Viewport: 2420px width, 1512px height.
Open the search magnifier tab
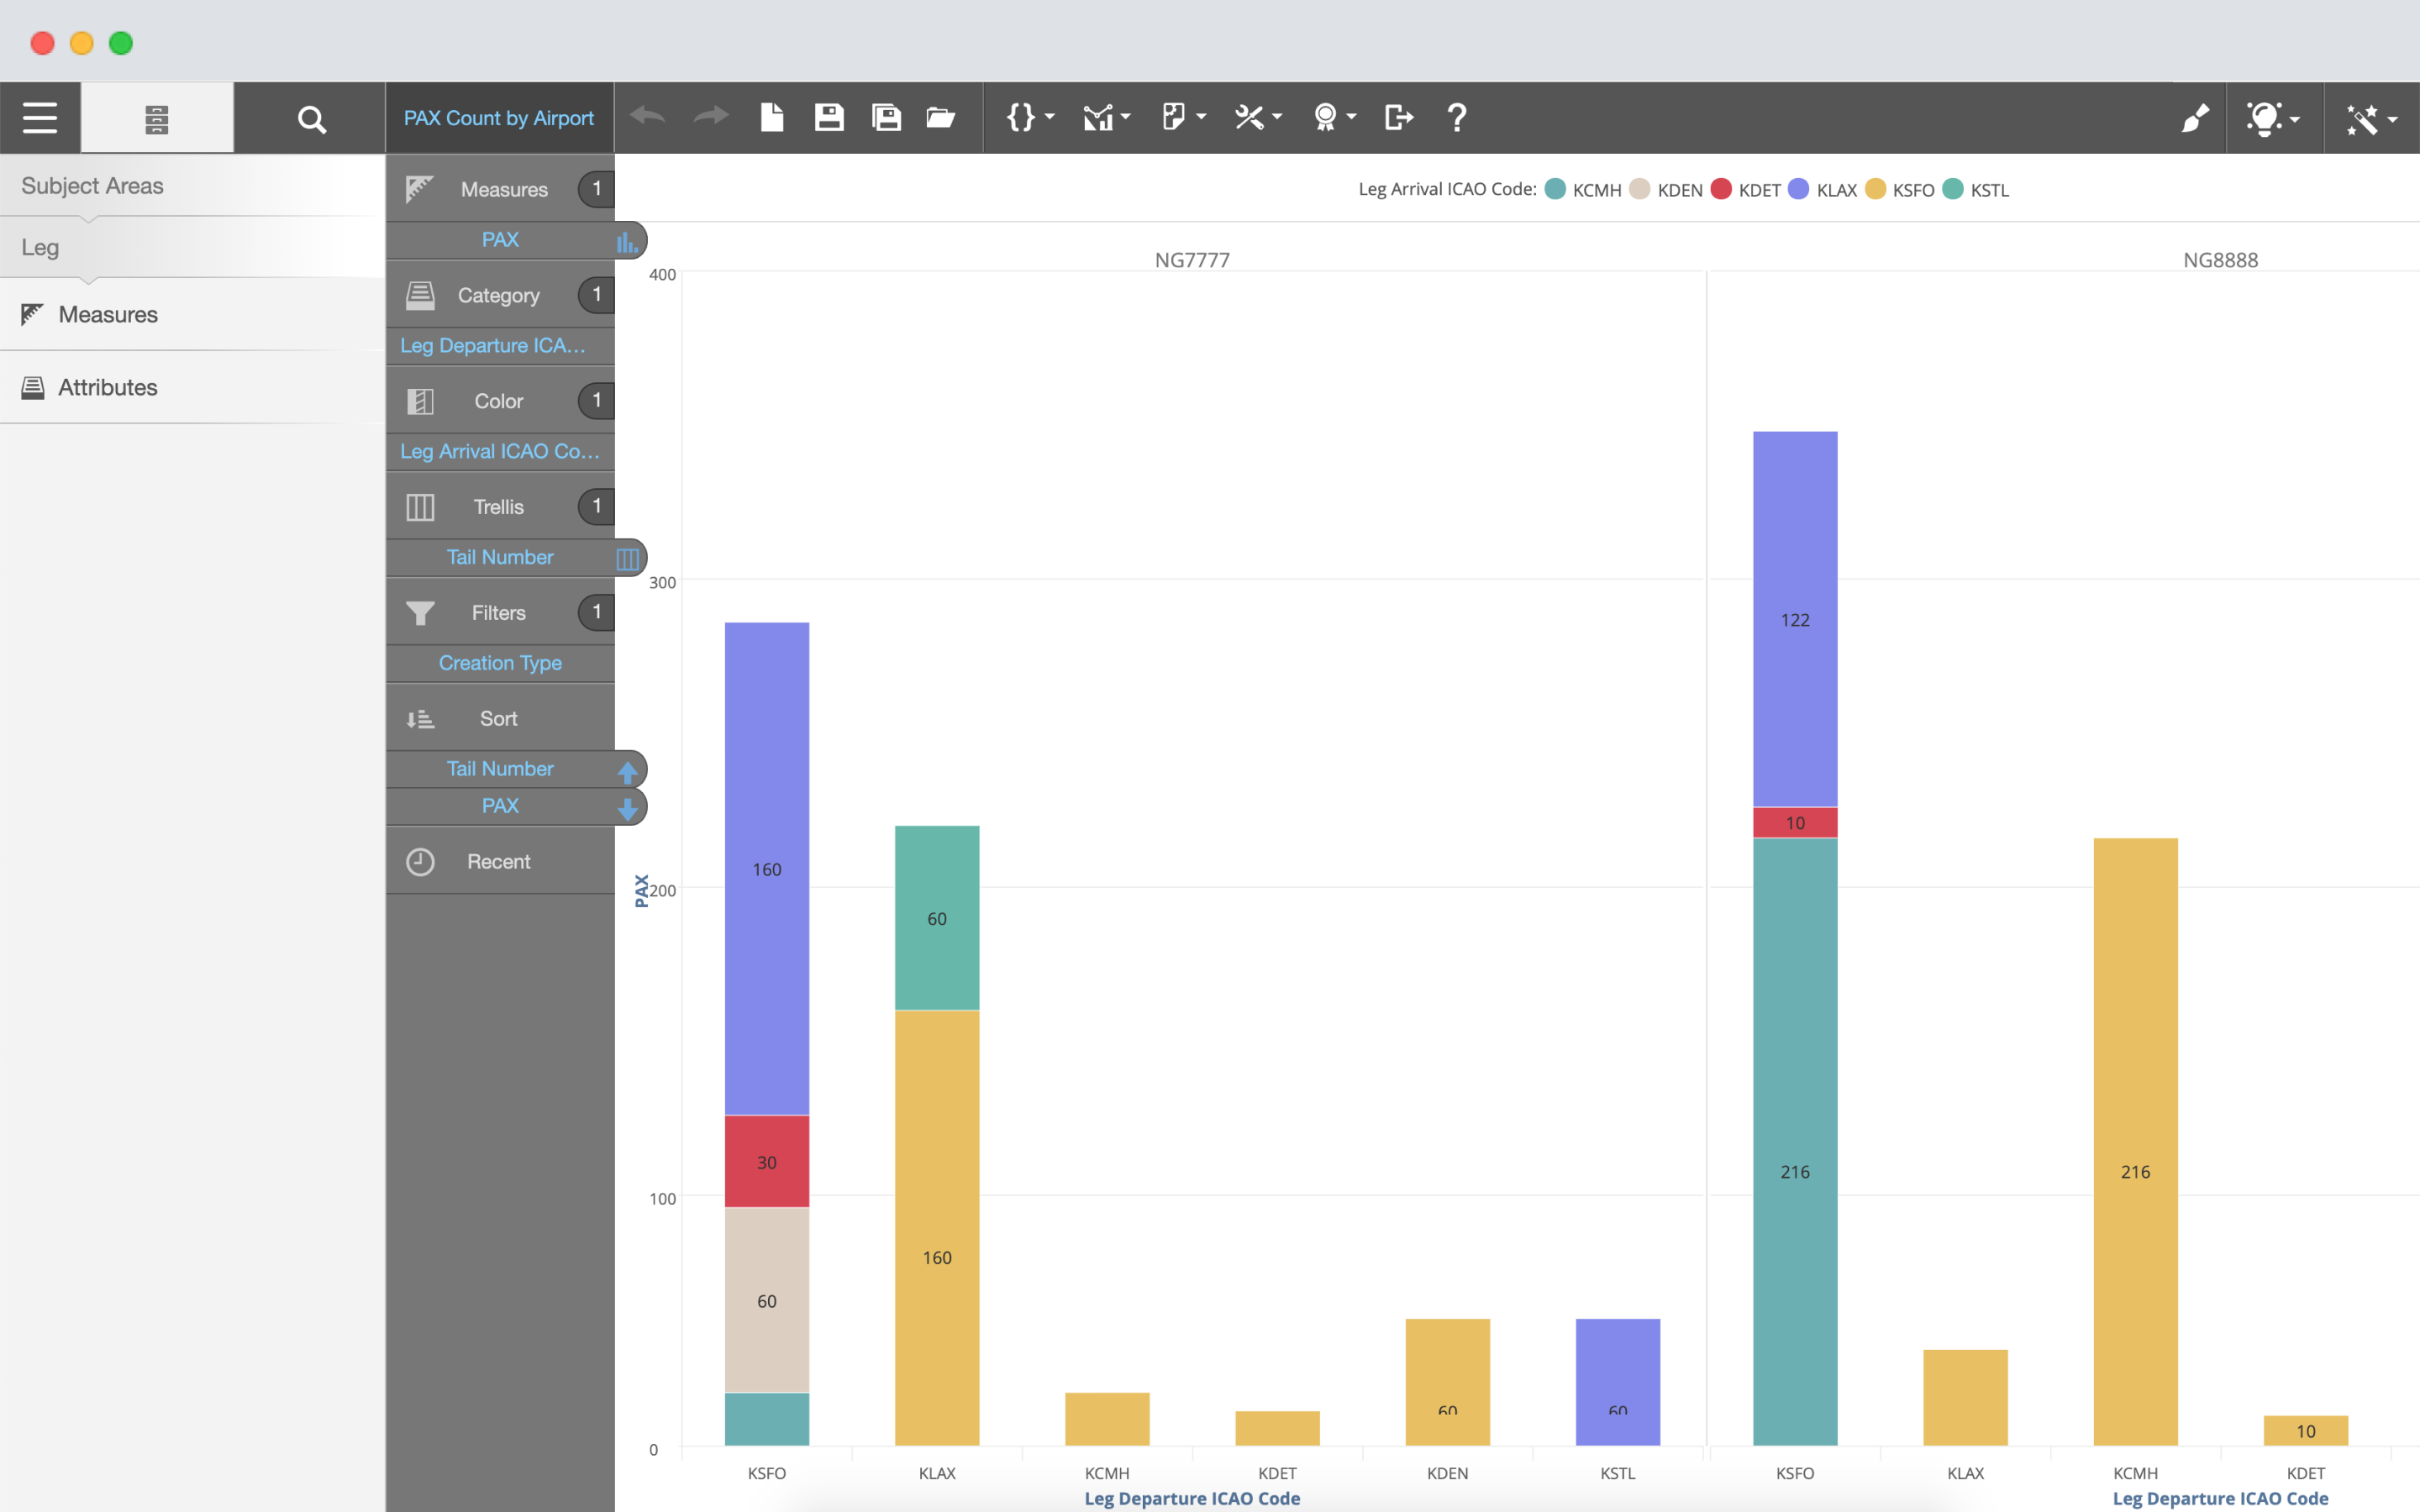point(312,119)
